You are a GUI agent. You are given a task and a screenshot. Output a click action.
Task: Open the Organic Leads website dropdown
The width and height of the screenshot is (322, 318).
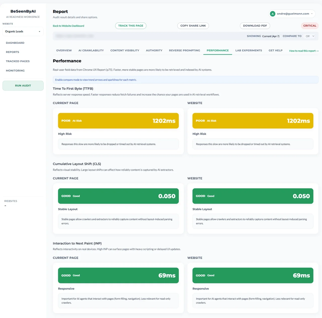pyautogui.click(x=23, y=31)
